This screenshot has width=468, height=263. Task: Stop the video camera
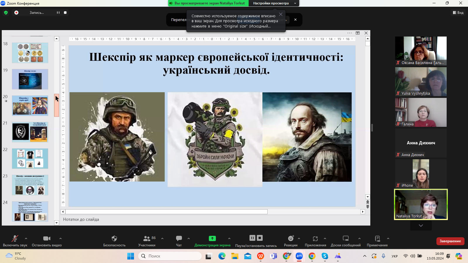click(47, 238)
